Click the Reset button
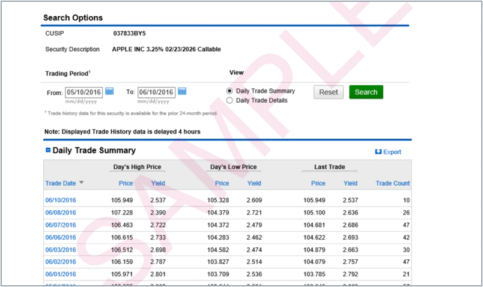Image resolution: width=483 pixels, height=287 pixels. click(x=328, y=92)
